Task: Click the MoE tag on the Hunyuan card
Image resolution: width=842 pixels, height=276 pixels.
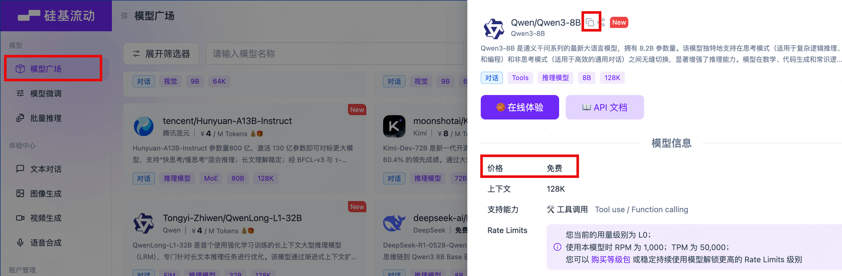Action: click(x=211, y=178)
